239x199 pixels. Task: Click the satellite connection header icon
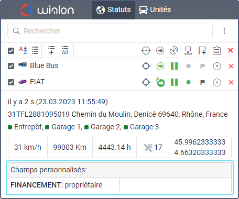coord(174,51)
